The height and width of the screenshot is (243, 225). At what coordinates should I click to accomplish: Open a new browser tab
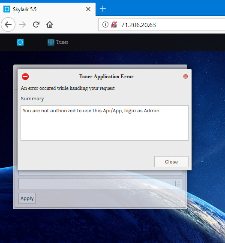coord(103,9)
